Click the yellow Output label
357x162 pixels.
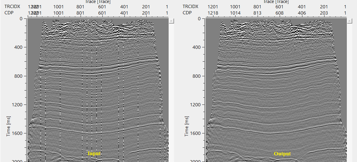pyautogui.click(x=282, y=154)
